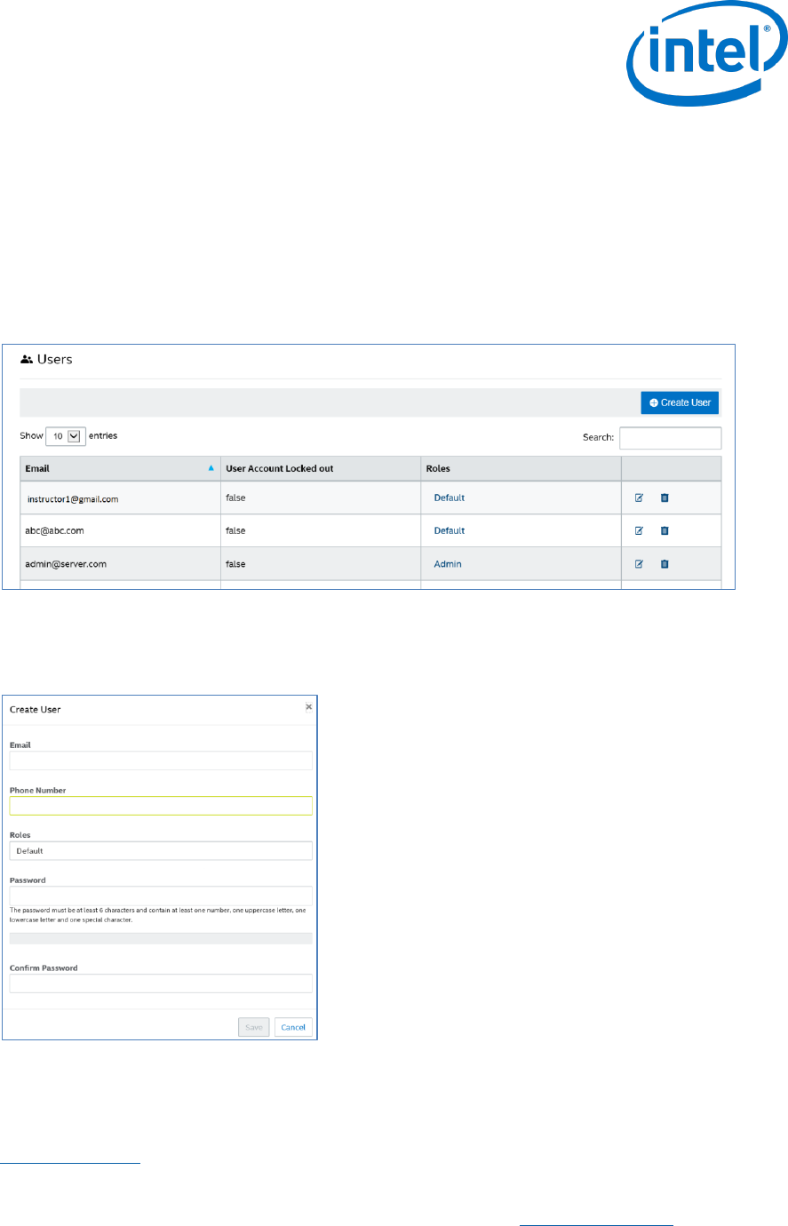Delete the abc@abc.com user
This screenshot has width=788, height=1226.
[x=665, y=530]
